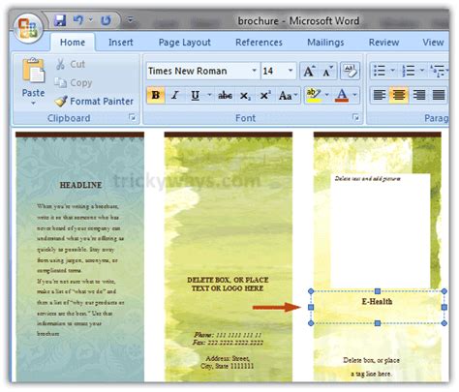Screen dimensions: 459x392
Task: Click the Fax number line
Action: pos(228,343)
